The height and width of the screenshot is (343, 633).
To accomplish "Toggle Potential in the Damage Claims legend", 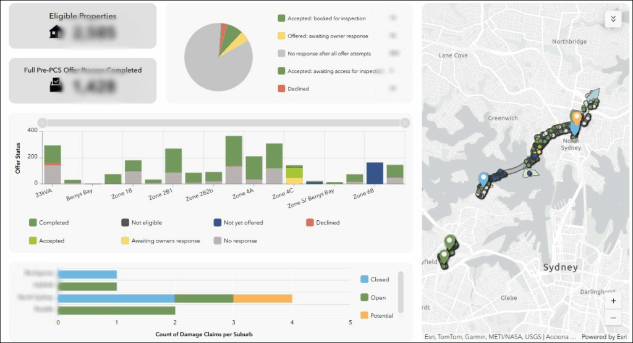I will coord(377,316).
